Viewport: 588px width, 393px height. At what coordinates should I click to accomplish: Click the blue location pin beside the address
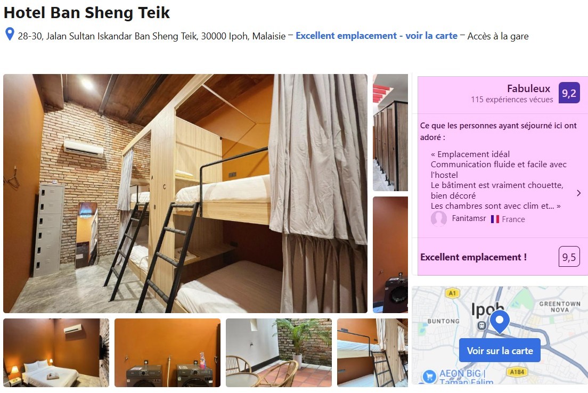(x=10, y=34)
